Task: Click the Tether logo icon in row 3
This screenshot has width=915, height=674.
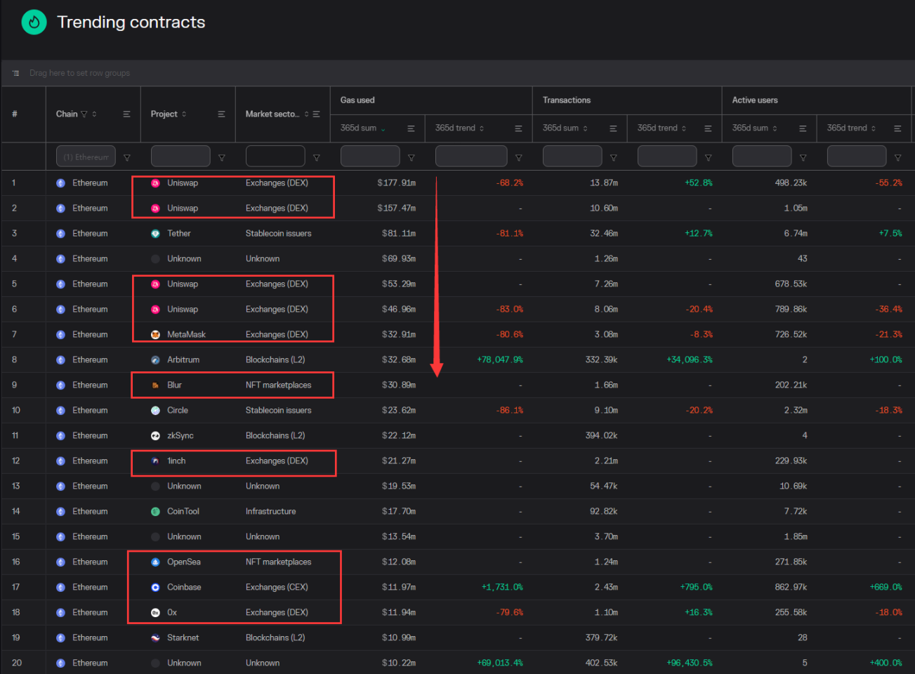Action: pos(155,234)
